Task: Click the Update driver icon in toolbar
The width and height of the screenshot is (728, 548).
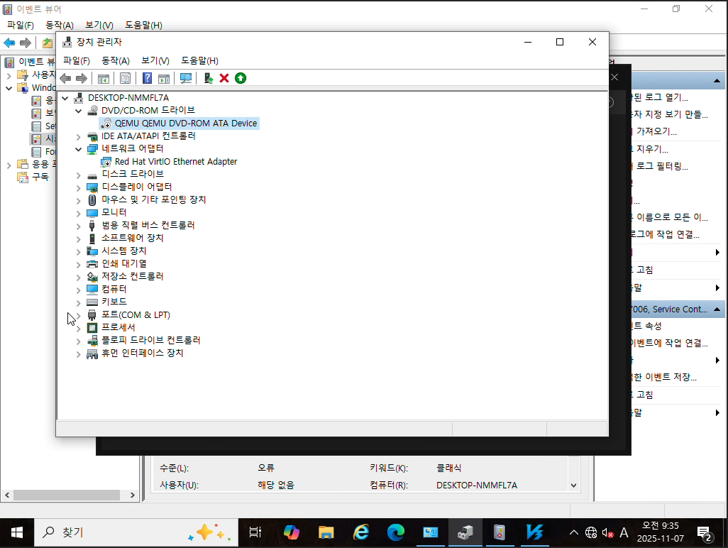Action: 208,78
